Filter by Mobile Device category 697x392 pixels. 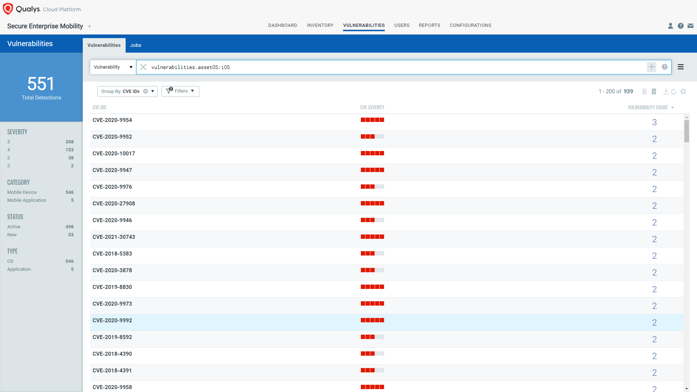click(40, 192)
